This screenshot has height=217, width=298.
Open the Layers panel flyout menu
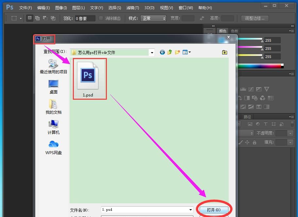pos(291,117)
